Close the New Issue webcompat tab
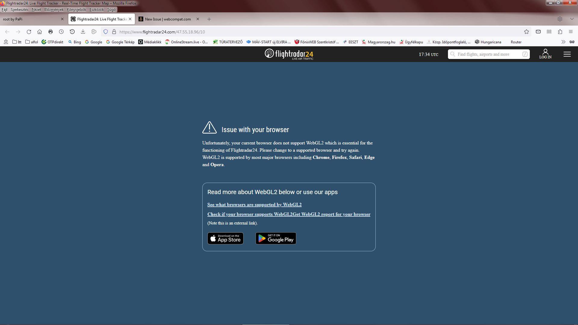The width and height of the screenshot is (578, 325). (x=198, y=19)
